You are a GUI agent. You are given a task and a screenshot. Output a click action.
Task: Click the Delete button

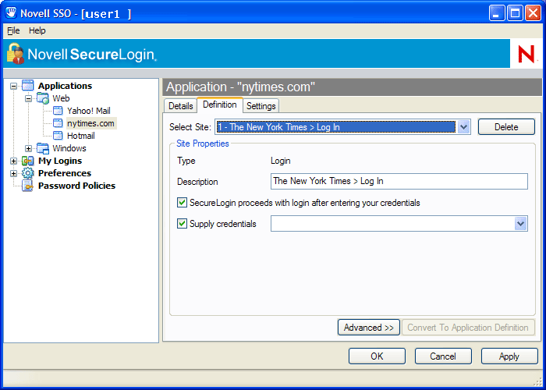[x=506, y=126]
